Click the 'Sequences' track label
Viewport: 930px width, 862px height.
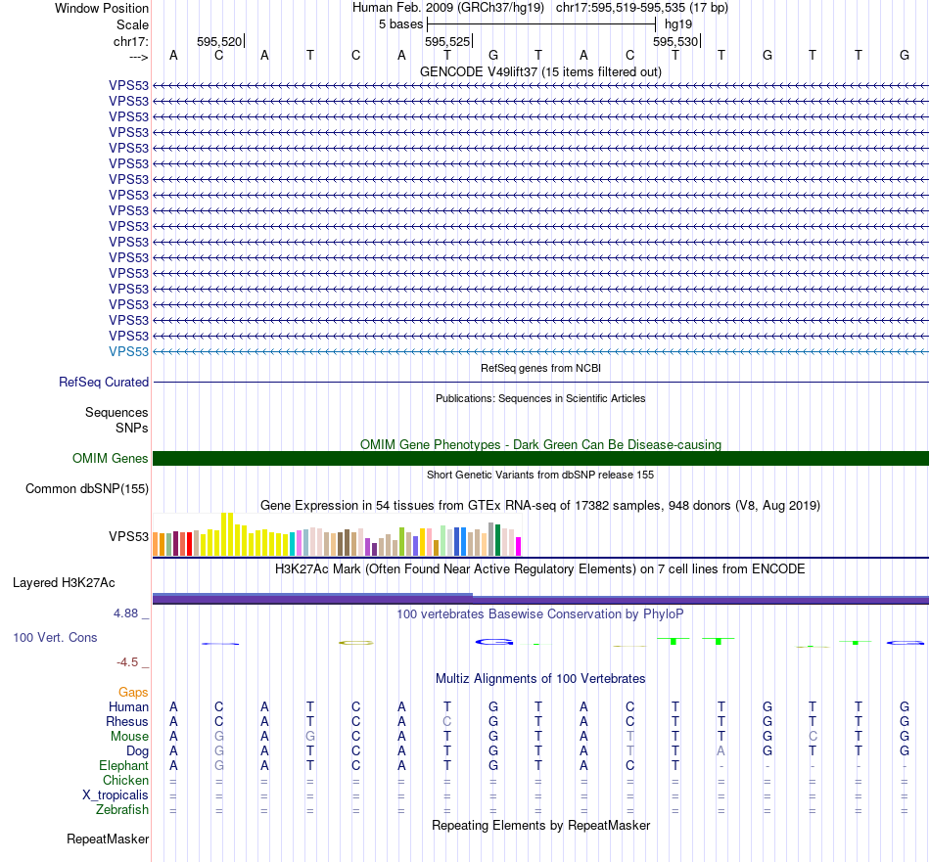click(116, 412)
